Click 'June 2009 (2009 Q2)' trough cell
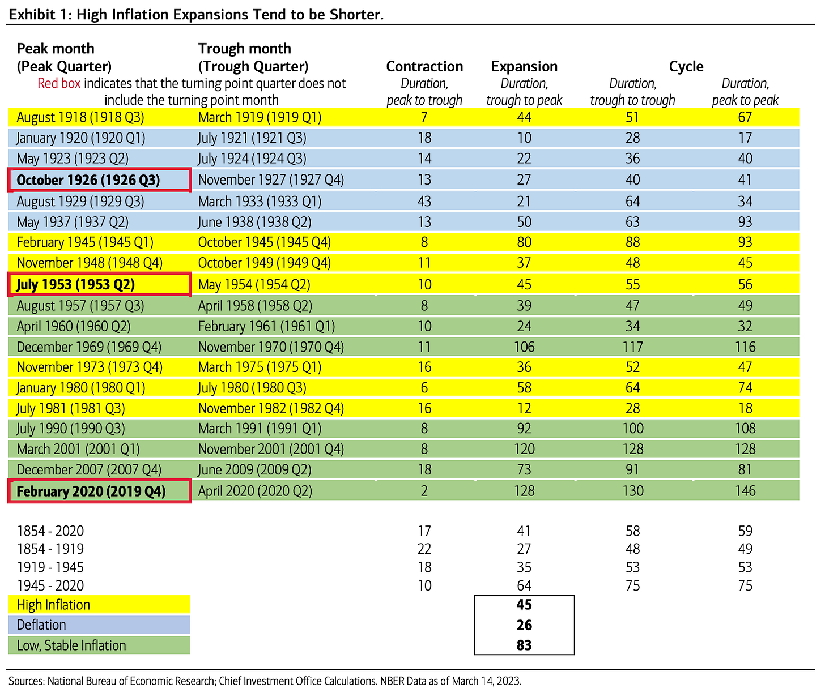 tap(254, 469)
